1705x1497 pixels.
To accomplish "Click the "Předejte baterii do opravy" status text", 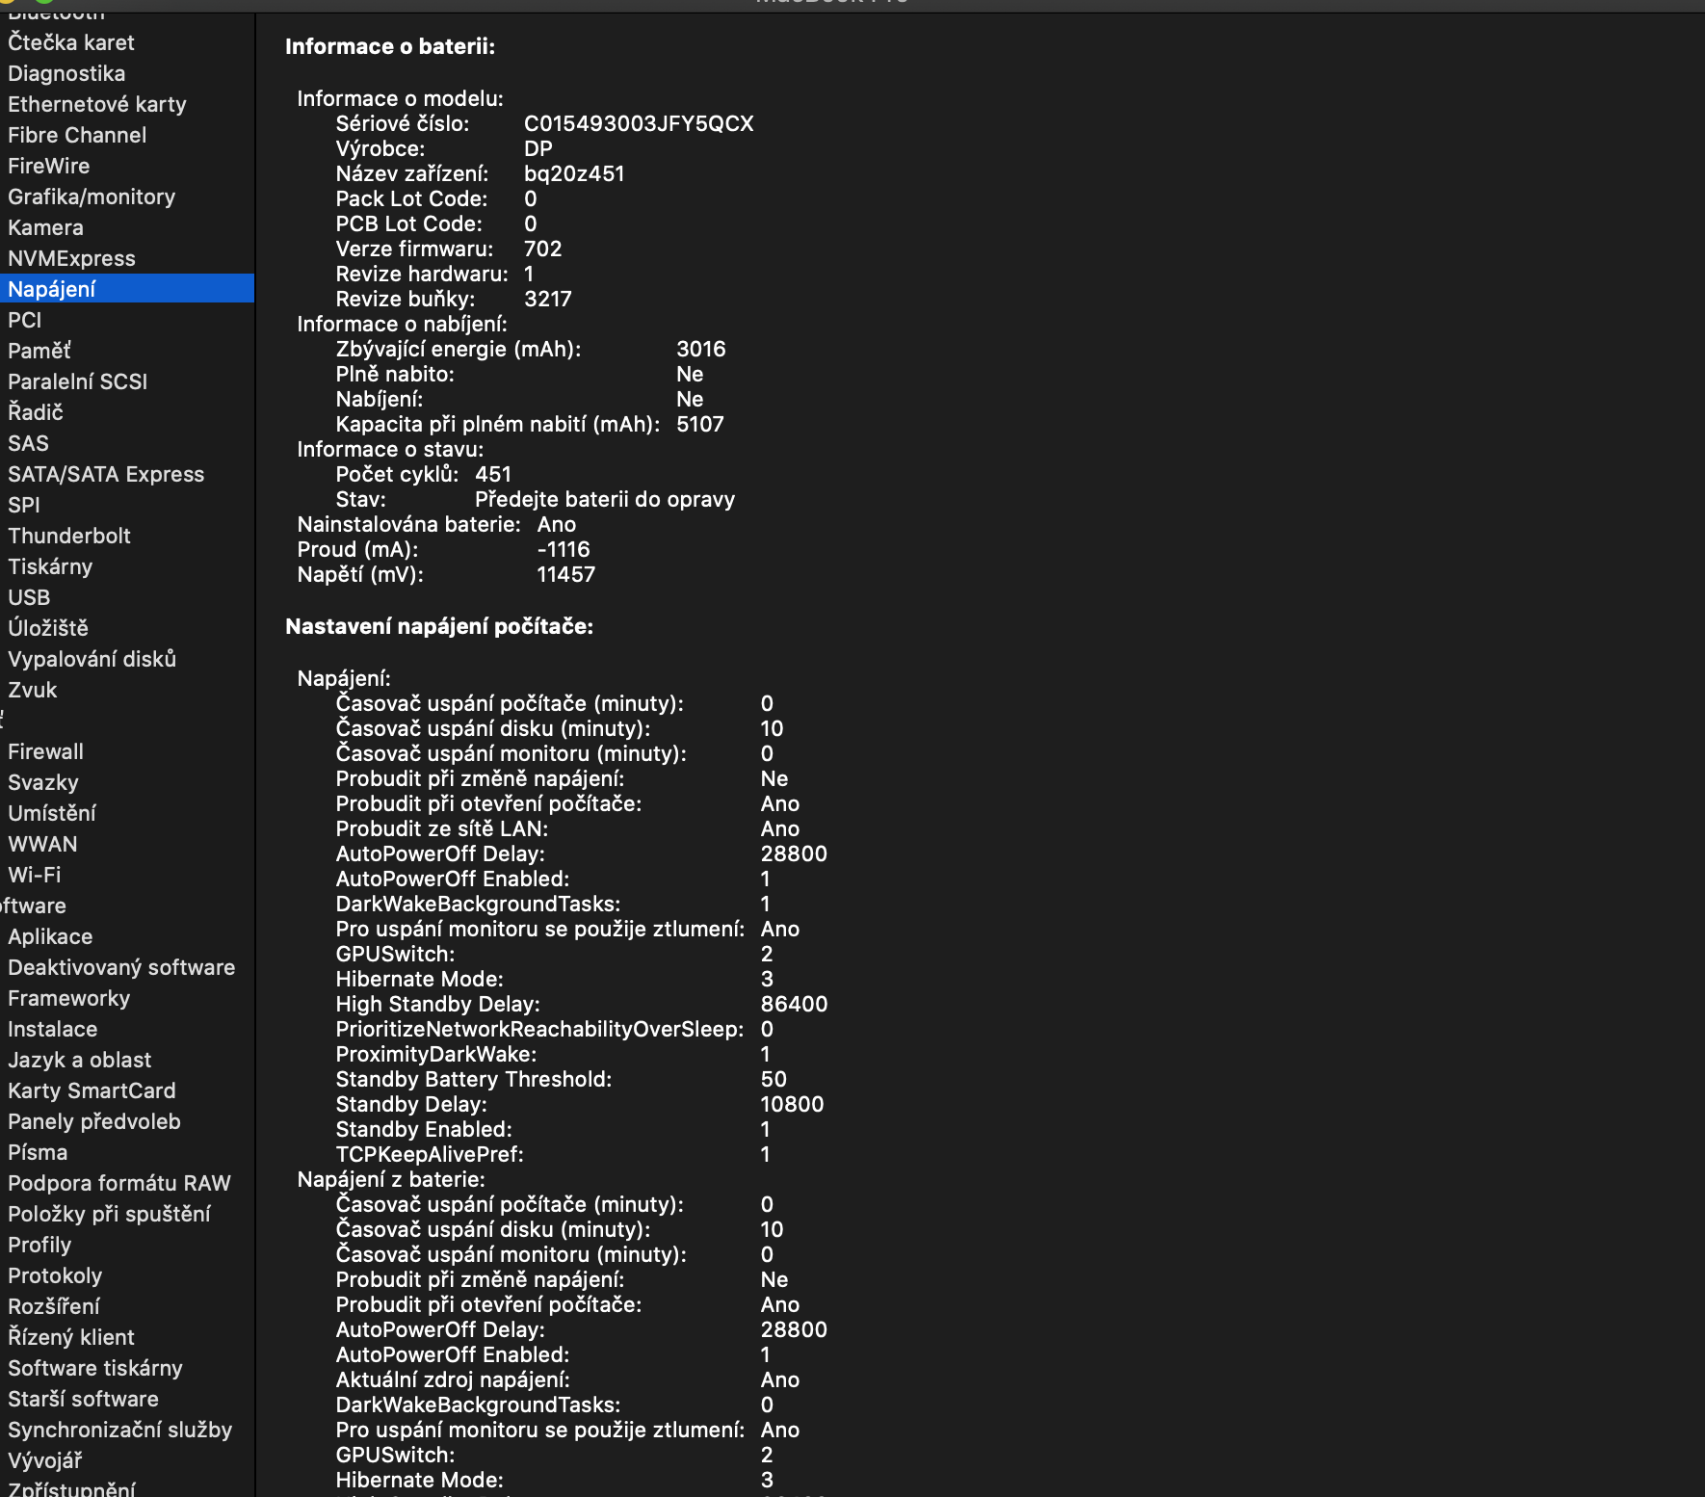I will pos(605,499).
